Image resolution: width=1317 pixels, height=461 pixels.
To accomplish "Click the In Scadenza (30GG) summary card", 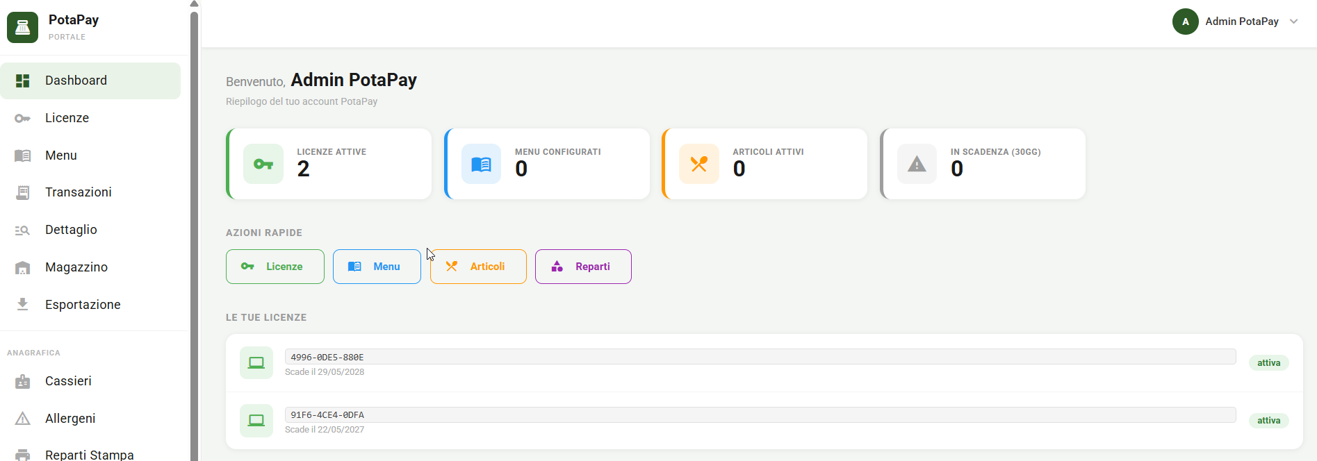I will point(983,164).
